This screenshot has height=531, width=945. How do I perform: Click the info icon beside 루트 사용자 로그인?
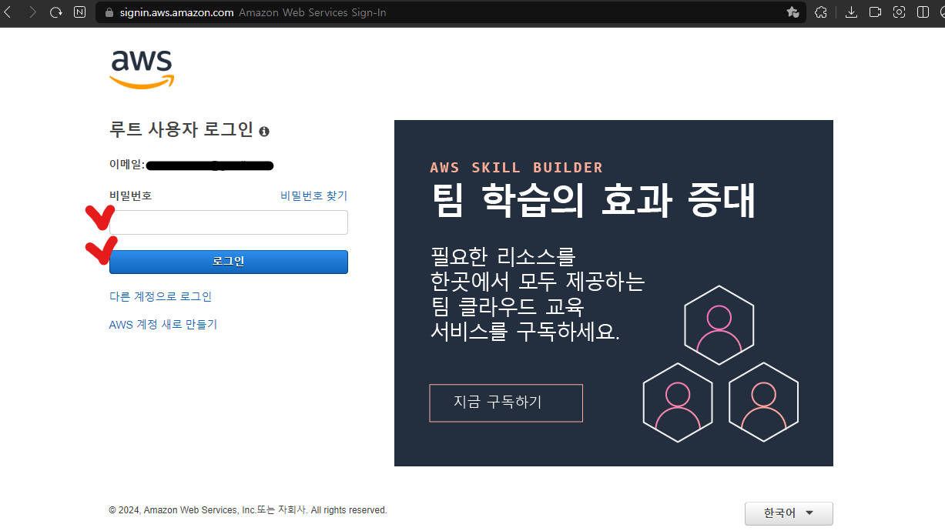point(264,132)
